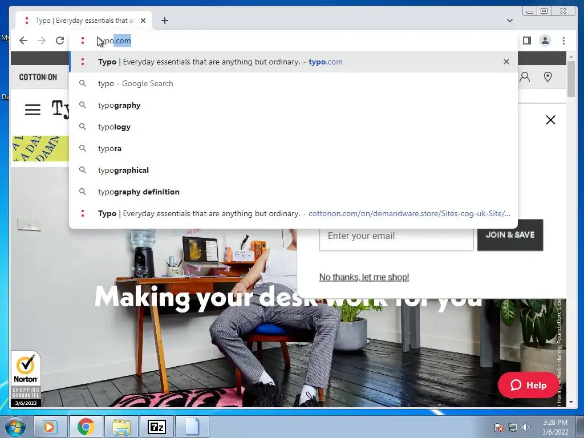Open the account user icon
The width and height of the screenshot is (584, 438).
[x=525, y=77]
